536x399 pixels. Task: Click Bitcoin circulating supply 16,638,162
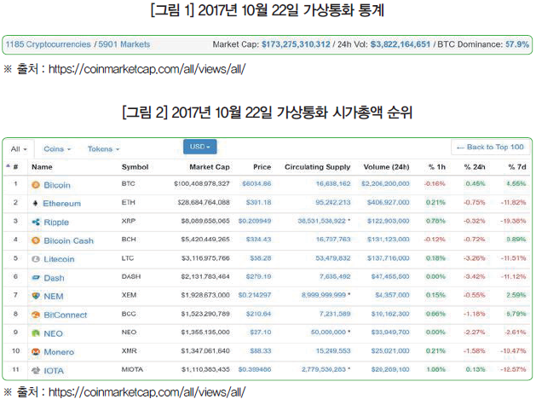point(333,184)
